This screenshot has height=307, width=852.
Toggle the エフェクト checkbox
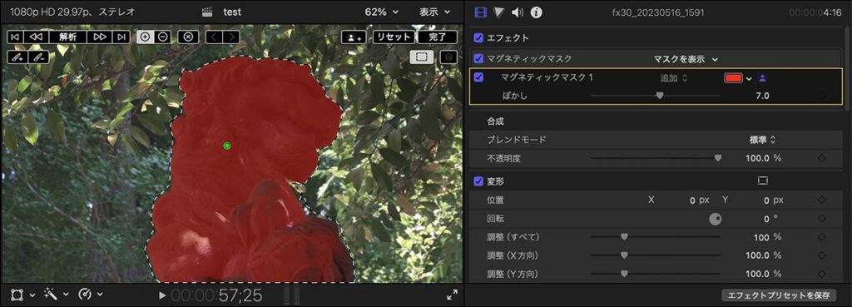click(x=478, y=38)
